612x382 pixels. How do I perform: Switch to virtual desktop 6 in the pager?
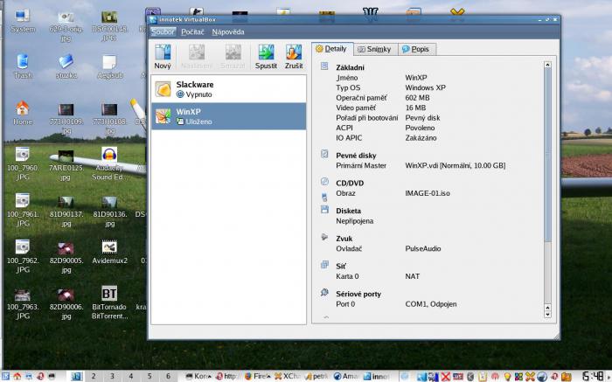168,377
